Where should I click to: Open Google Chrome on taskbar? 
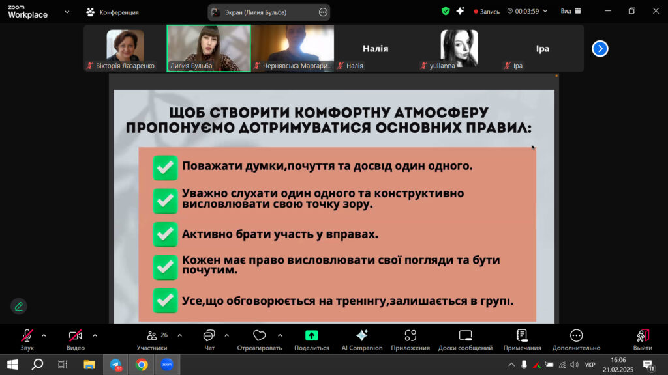142,365
